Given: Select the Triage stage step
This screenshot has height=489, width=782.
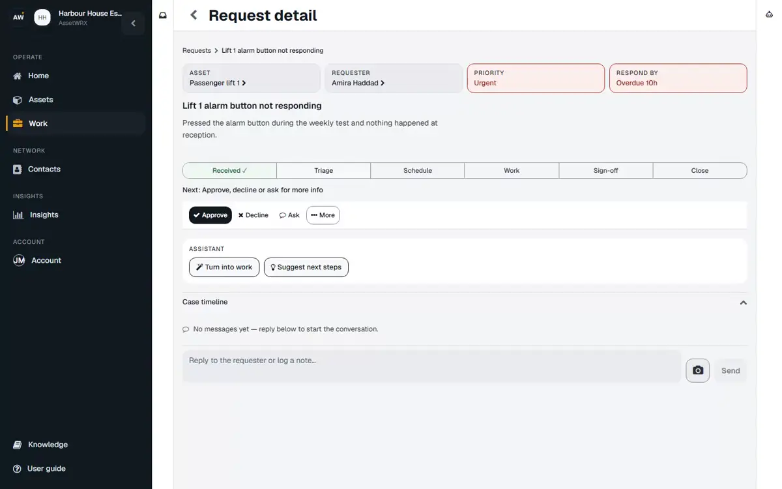Looking at the screenshot, I should point(324,171).
